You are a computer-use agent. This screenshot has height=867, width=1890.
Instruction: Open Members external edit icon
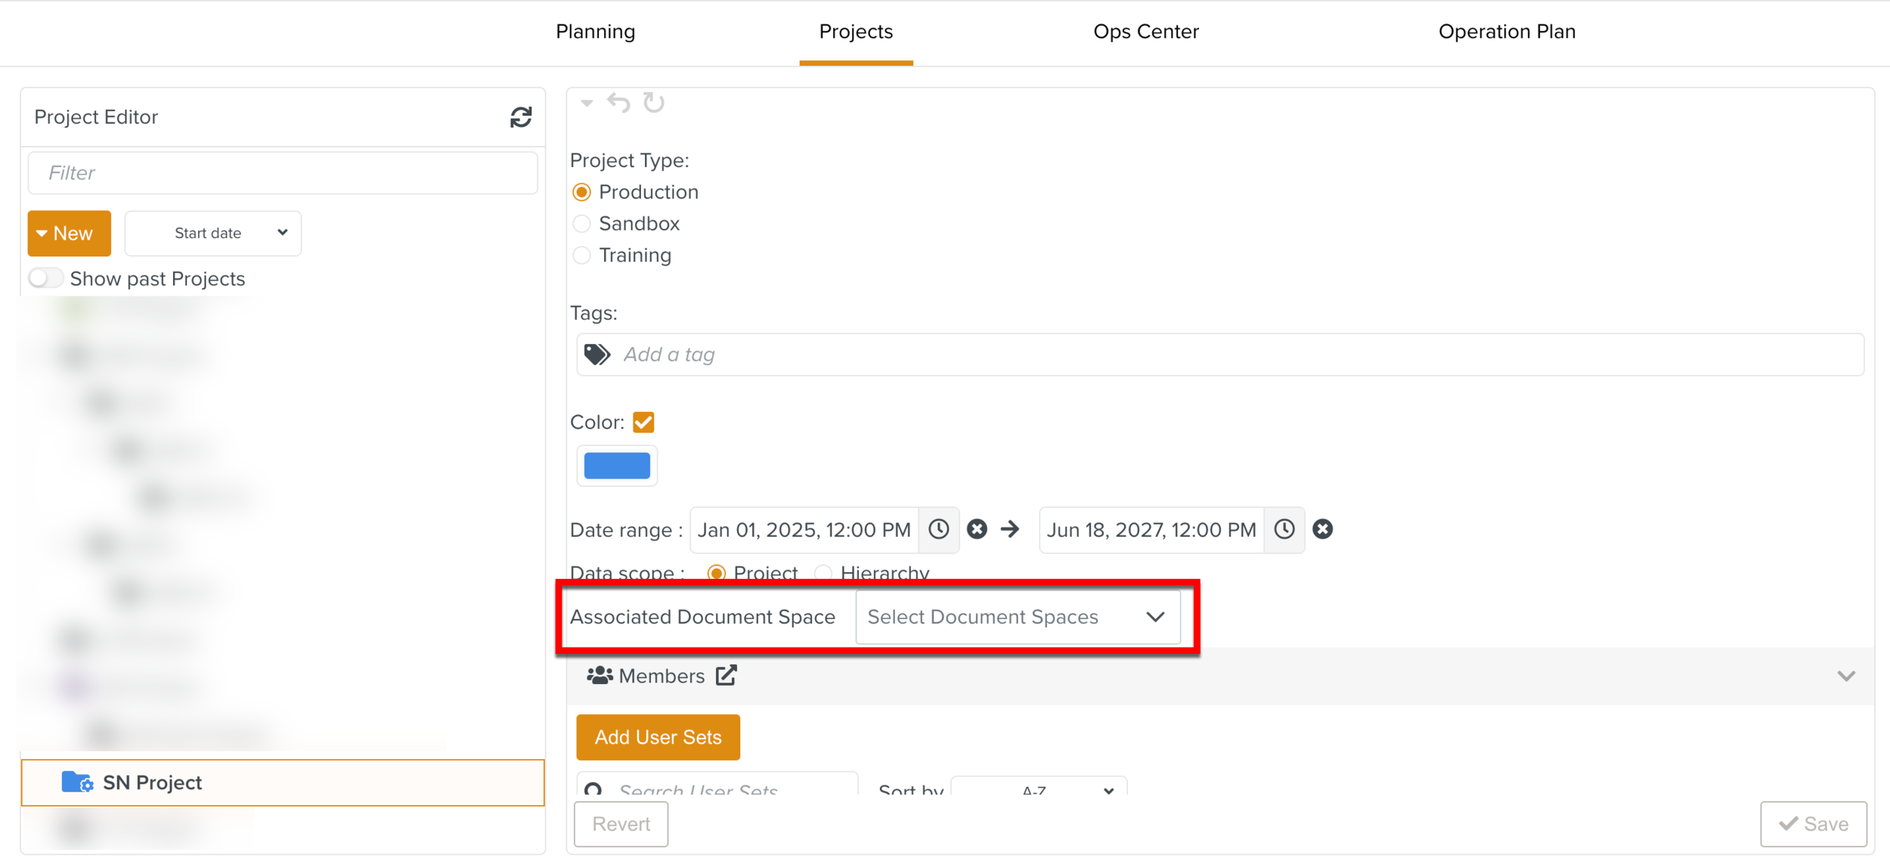pyautogui.click(x=726, y=675)
